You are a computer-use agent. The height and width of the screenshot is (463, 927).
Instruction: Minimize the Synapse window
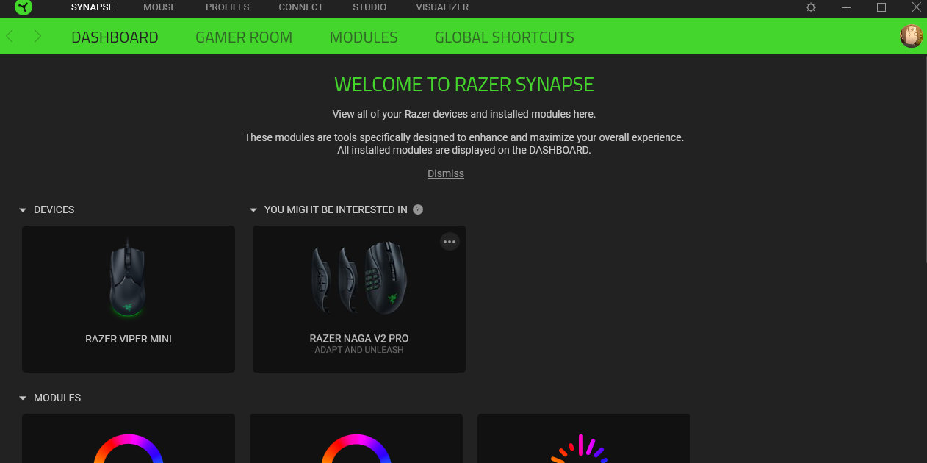point(846,7)
